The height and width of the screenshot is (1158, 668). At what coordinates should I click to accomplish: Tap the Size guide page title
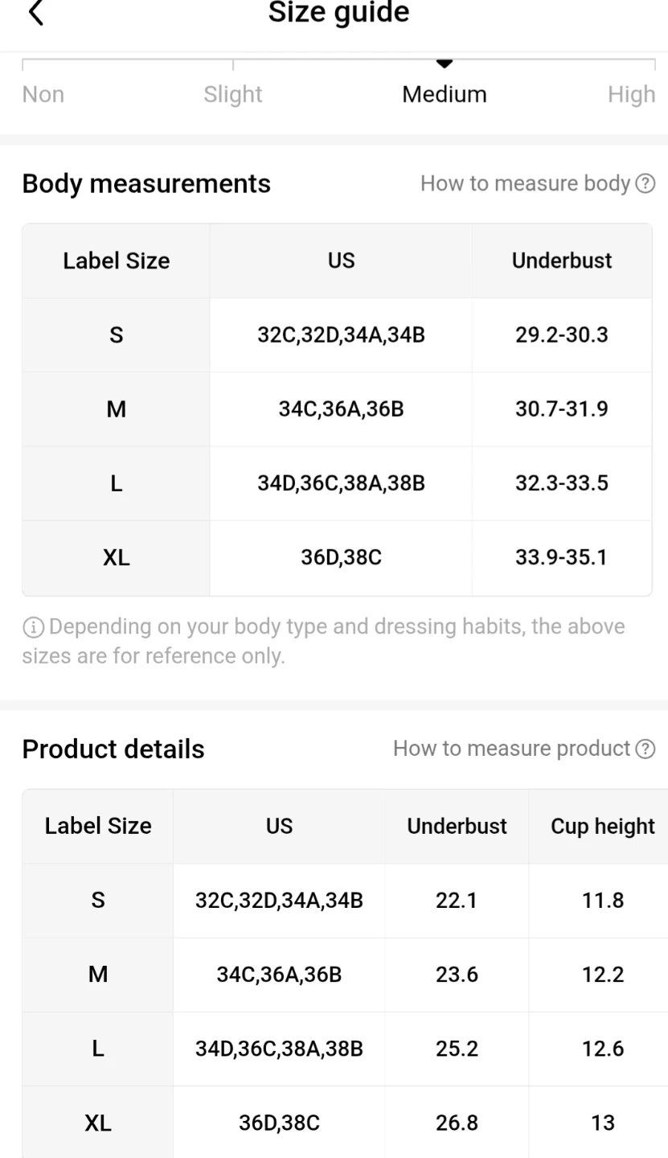pos(338,13)
